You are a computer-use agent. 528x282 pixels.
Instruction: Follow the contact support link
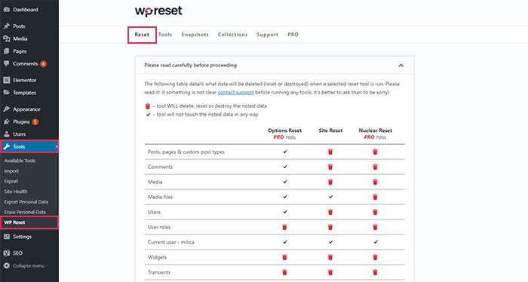pyautogui.click(x=235, y=92)
